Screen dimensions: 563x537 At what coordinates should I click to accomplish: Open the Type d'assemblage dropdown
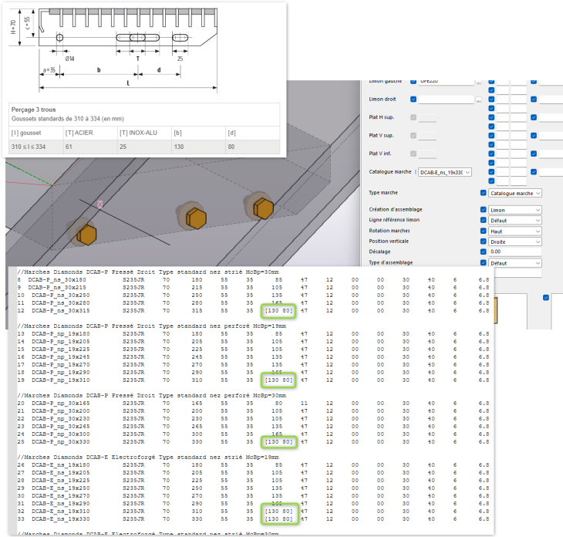click(x=515, y=262)
